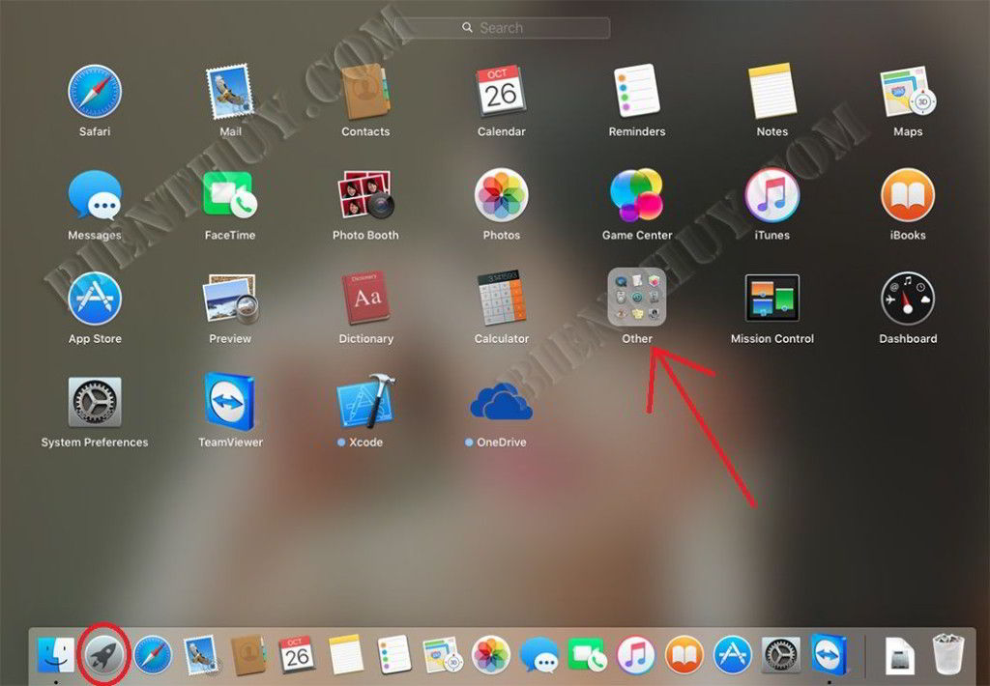This screenshot has width=990, height=686.
Task: Open Mission Control
Action: [772, 298]
